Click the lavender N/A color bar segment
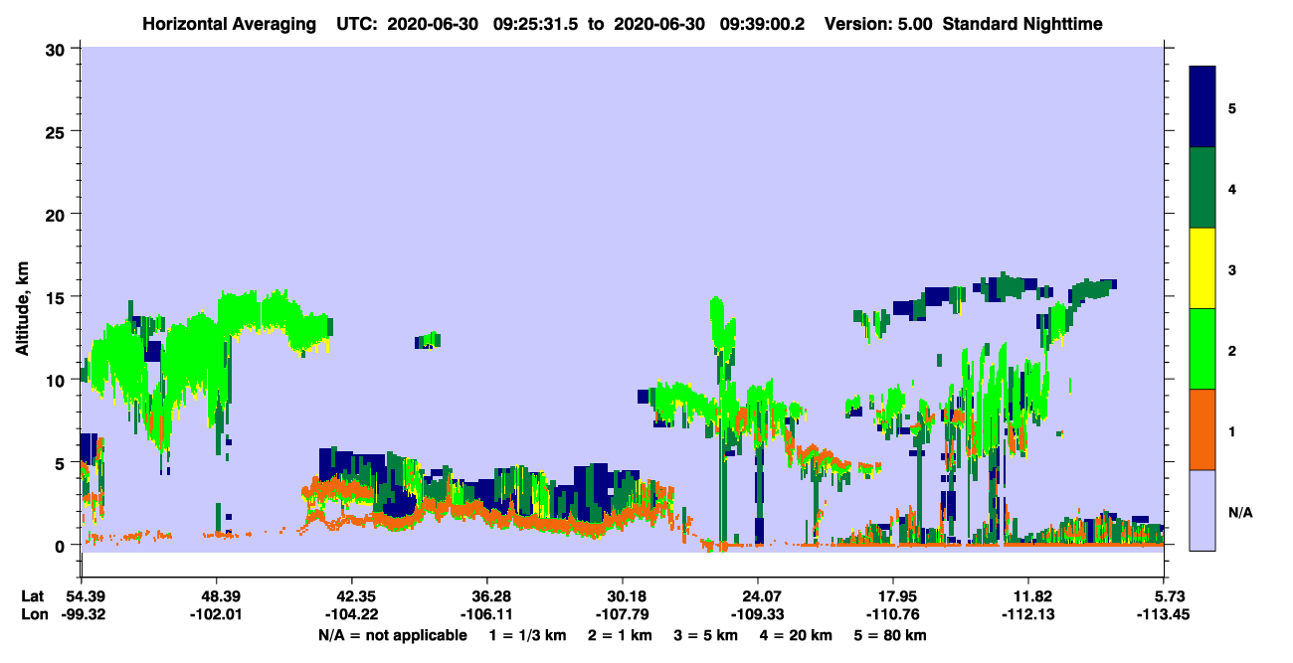The width and height of the screenshot is (1293, 663). pos(1202,509)
